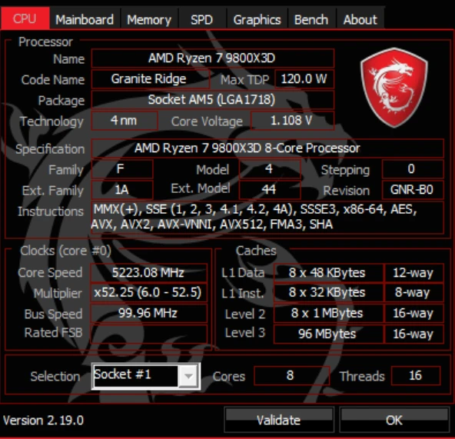The image size is (455, 439).
Task: Click the Level 2 8 x 1 MBytes value
Action: (328, 313)
